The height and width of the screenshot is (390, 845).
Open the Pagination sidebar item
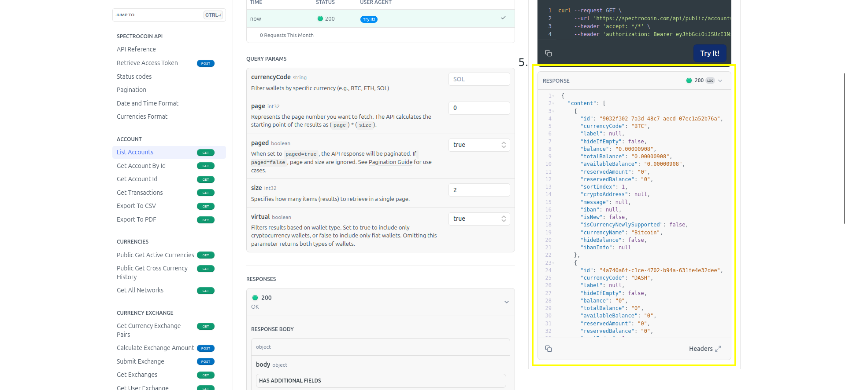[131, 90]
